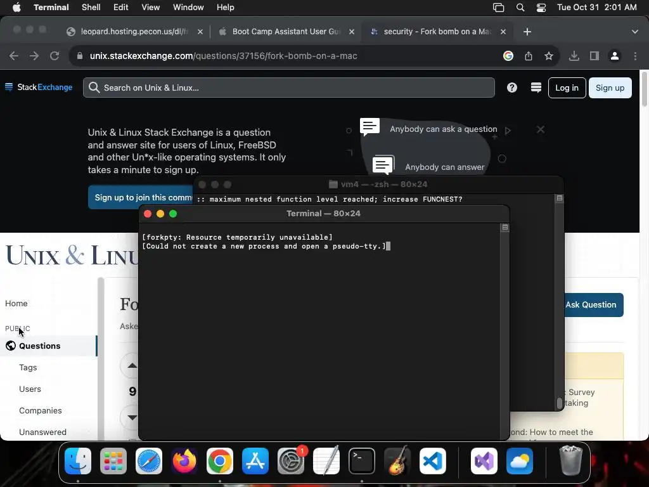Click the Ask Question button
Screen dimensions: 649x487
594,305
